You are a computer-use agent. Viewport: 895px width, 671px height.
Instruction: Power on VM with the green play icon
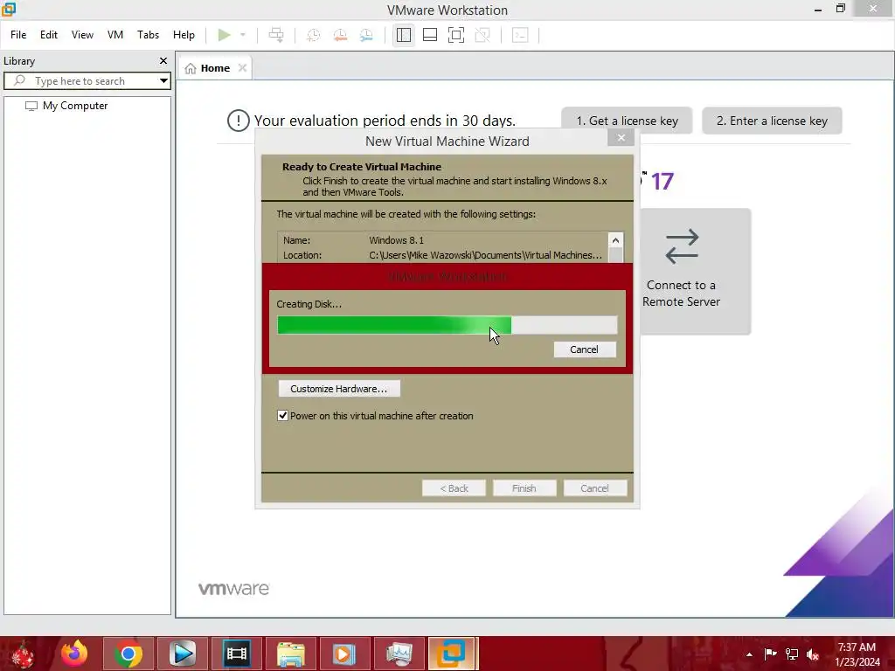(x=224, y=35)
